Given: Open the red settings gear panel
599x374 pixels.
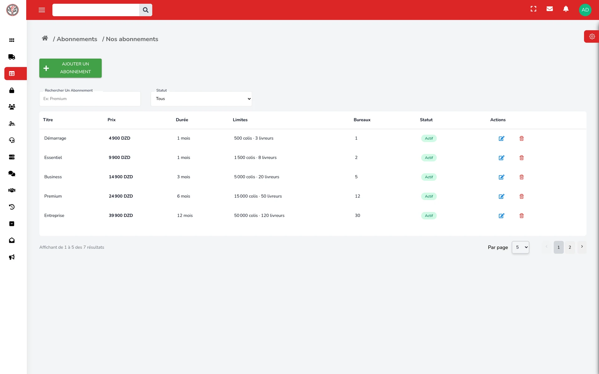Looking at the screenshot, I should click(592, 36).
